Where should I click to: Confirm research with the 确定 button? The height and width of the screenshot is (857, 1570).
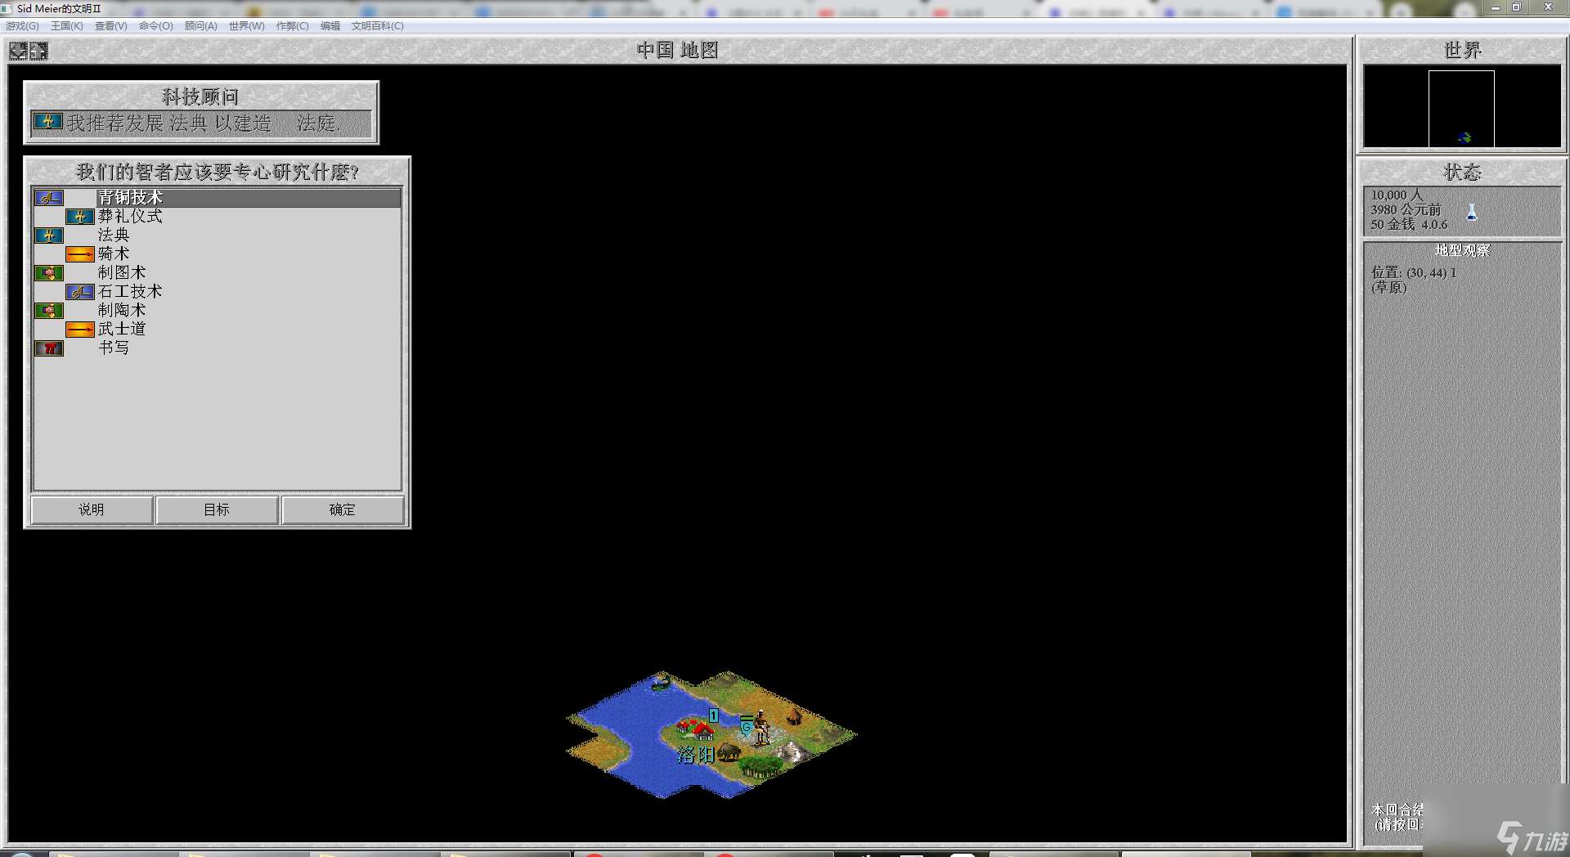click(x=343, y=509)
